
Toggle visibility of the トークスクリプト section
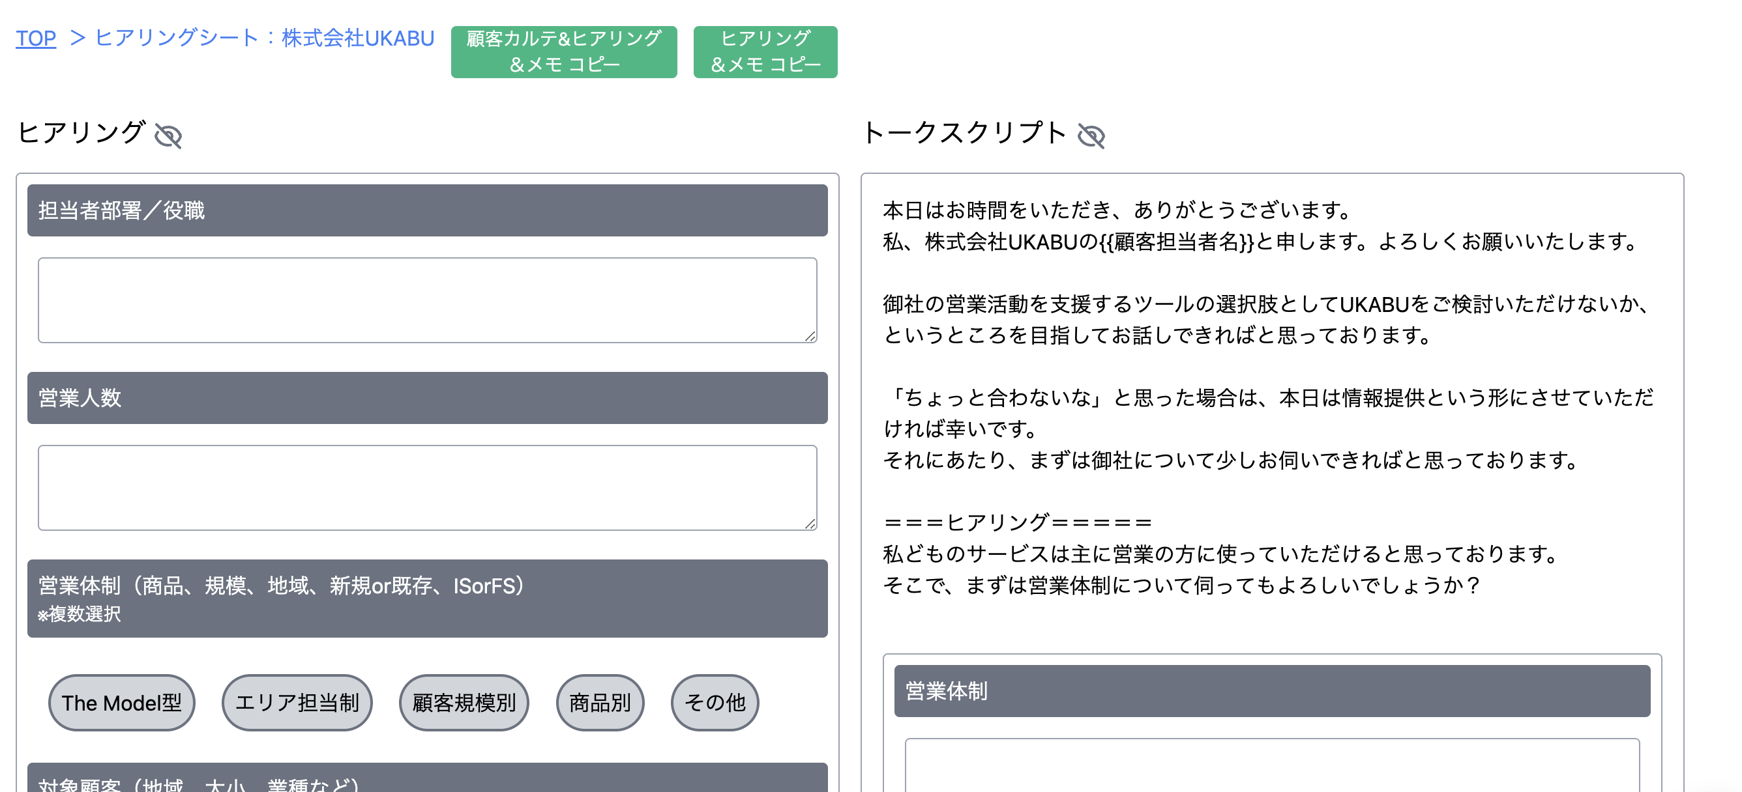click(1093, 135)
